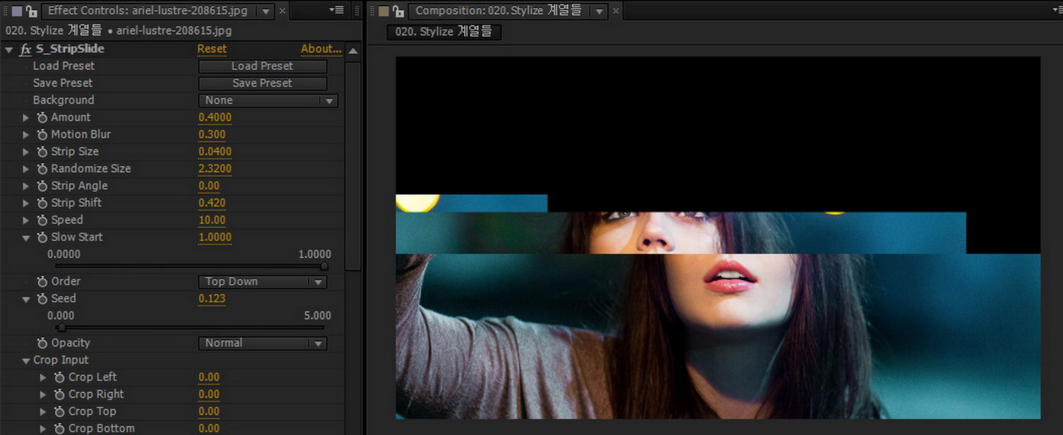
Task: Open the Composition chooser dropdown arrow
Action: click(600, 11)
